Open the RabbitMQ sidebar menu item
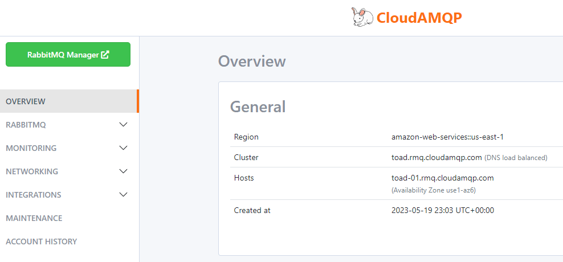 click(x=26, y=125)
